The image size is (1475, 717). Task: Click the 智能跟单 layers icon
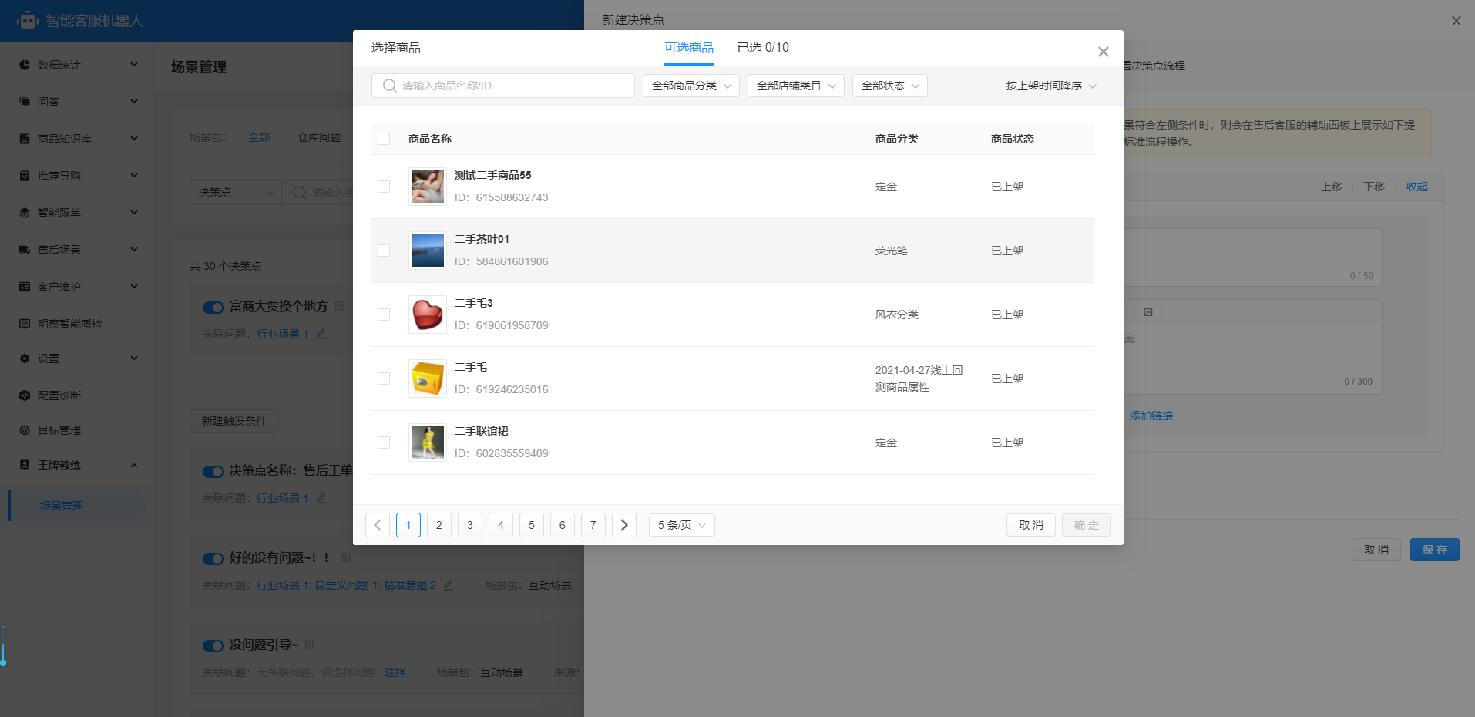25,213
